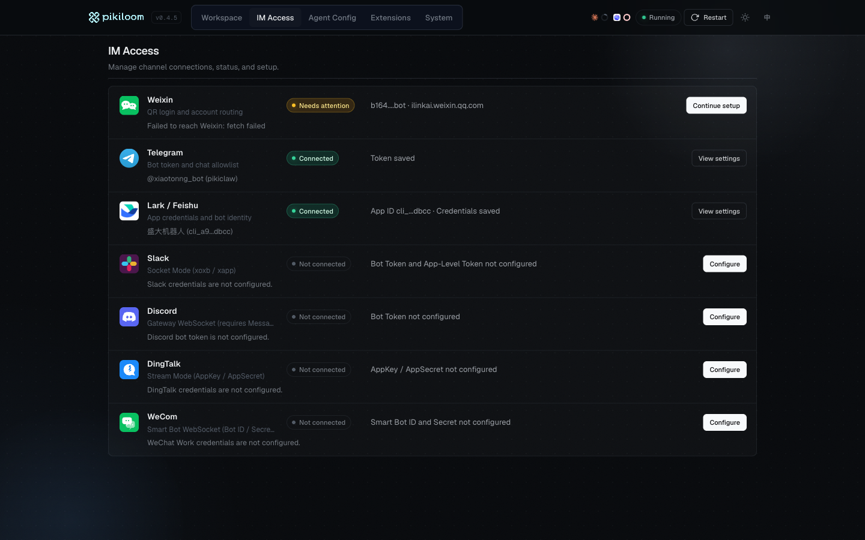Click the IM Access page heading
865x540 pixels.
click(x=133, y=51)
